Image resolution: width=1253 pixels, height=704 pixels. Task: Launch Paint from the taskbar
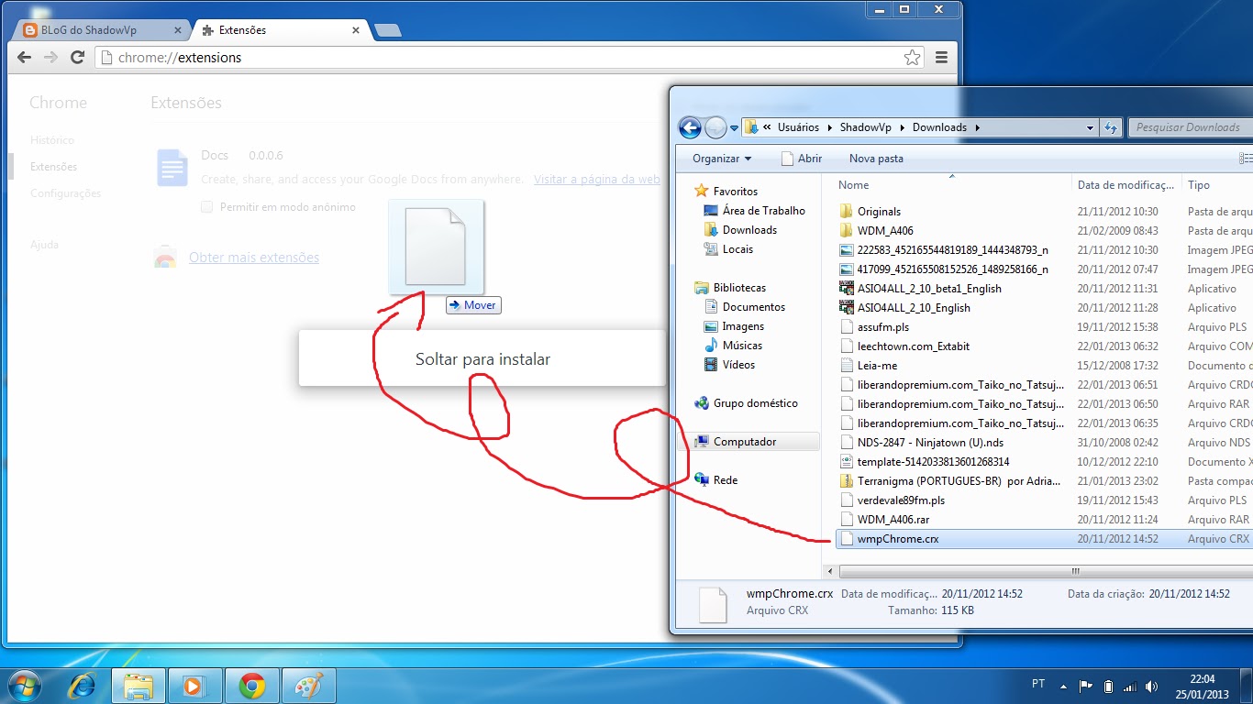click(309, 685)
